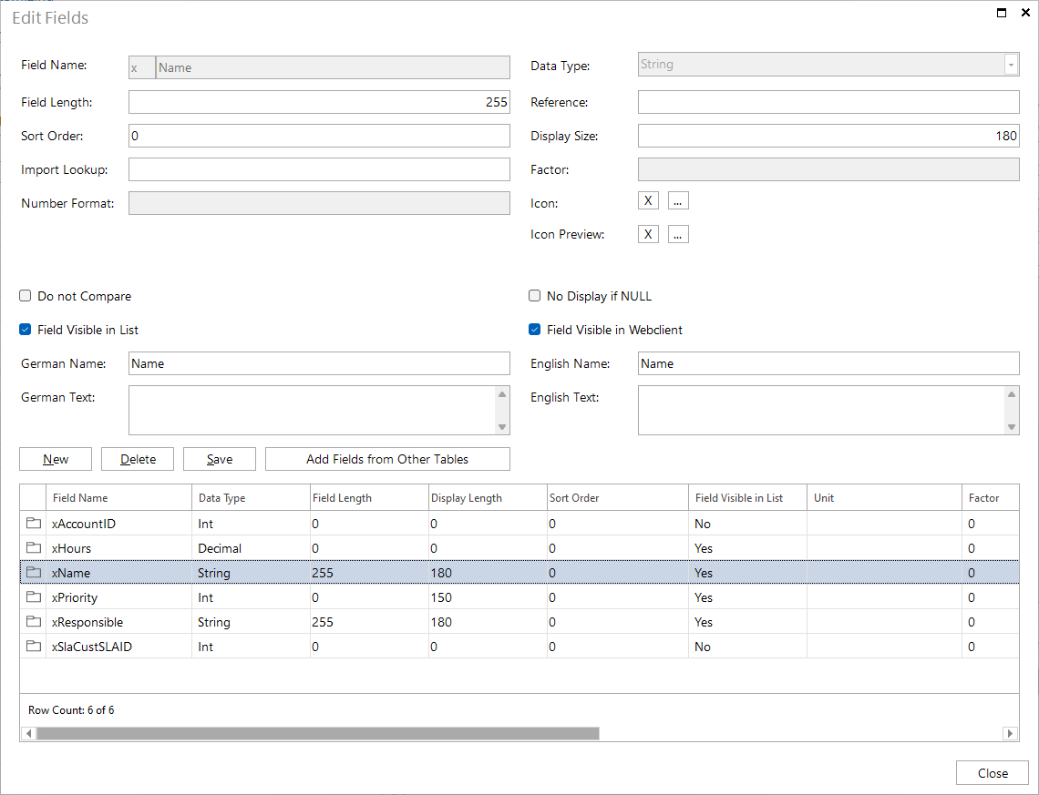This screenshot has width=1039, height=795.
Task: Click the Factor column header
Action: [990, 498]
